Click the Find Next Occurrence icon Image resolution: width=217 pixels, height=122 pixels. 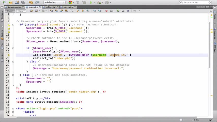(61, 11)
